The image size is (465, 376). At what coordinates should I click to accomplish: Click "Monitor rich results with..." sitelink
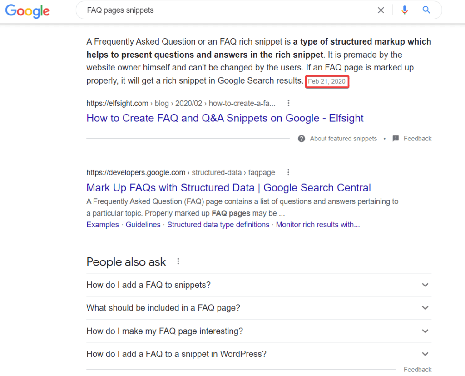[318, 225]
